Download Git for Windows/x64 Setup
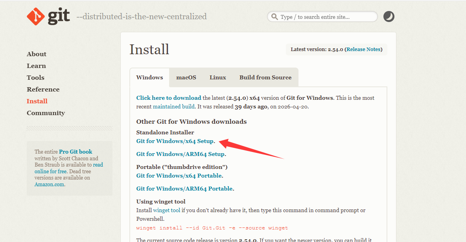This screenshot has height=242, width=466. (x=175, y=141)
